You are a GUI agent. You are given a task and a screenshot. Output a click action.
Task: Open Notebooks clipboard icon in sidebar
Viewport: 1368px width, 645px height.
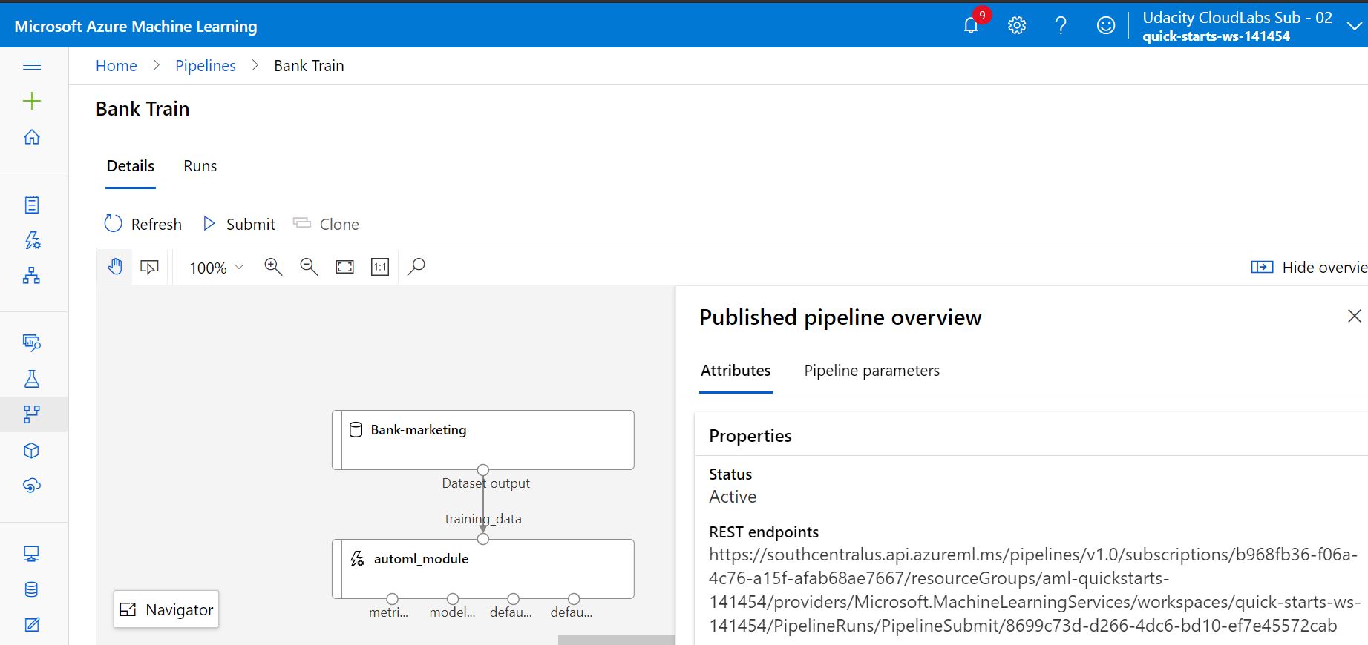[32, 205]
